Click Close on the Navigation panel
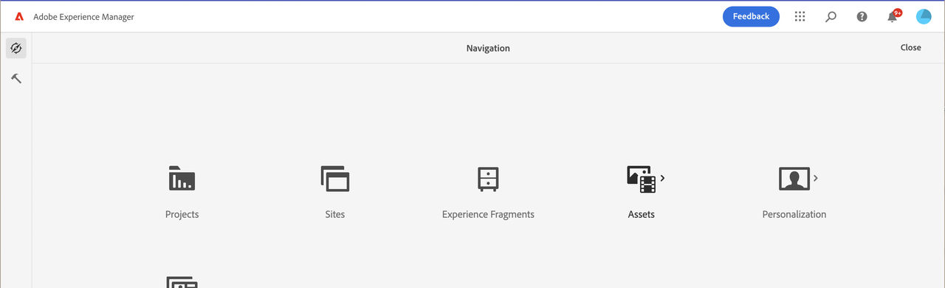Viewport: 945px width, 288px height. (x=910, y=47)
